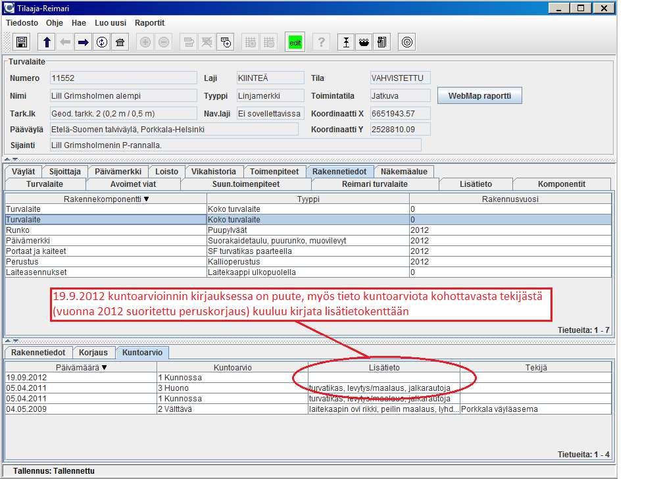Switch to the lower Rakennetiedot sub-tab
Viewport: 663px width, 479px height.
(x=38, y=353)
